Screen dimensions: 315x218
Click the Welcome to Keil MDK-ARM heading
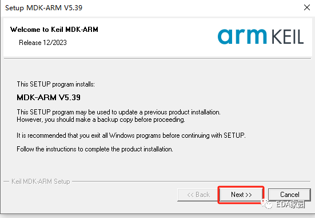pos(54,30)
